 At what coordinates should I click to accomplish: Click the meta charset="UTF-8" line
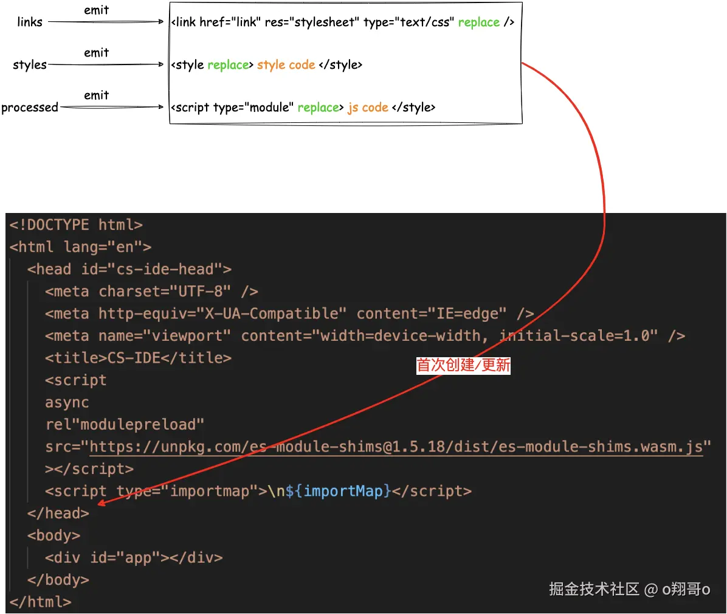pos(151,291)
